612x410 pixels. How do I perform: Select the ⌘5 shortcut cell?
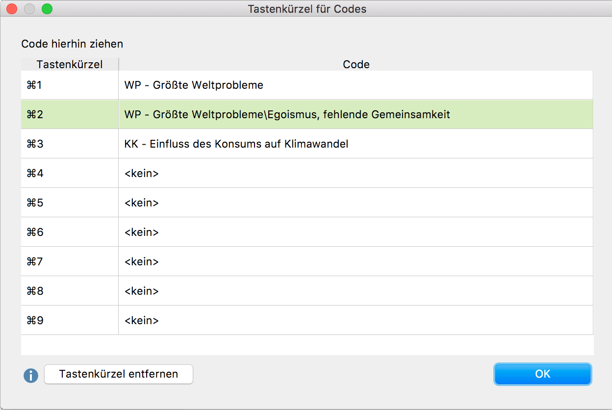70,203
